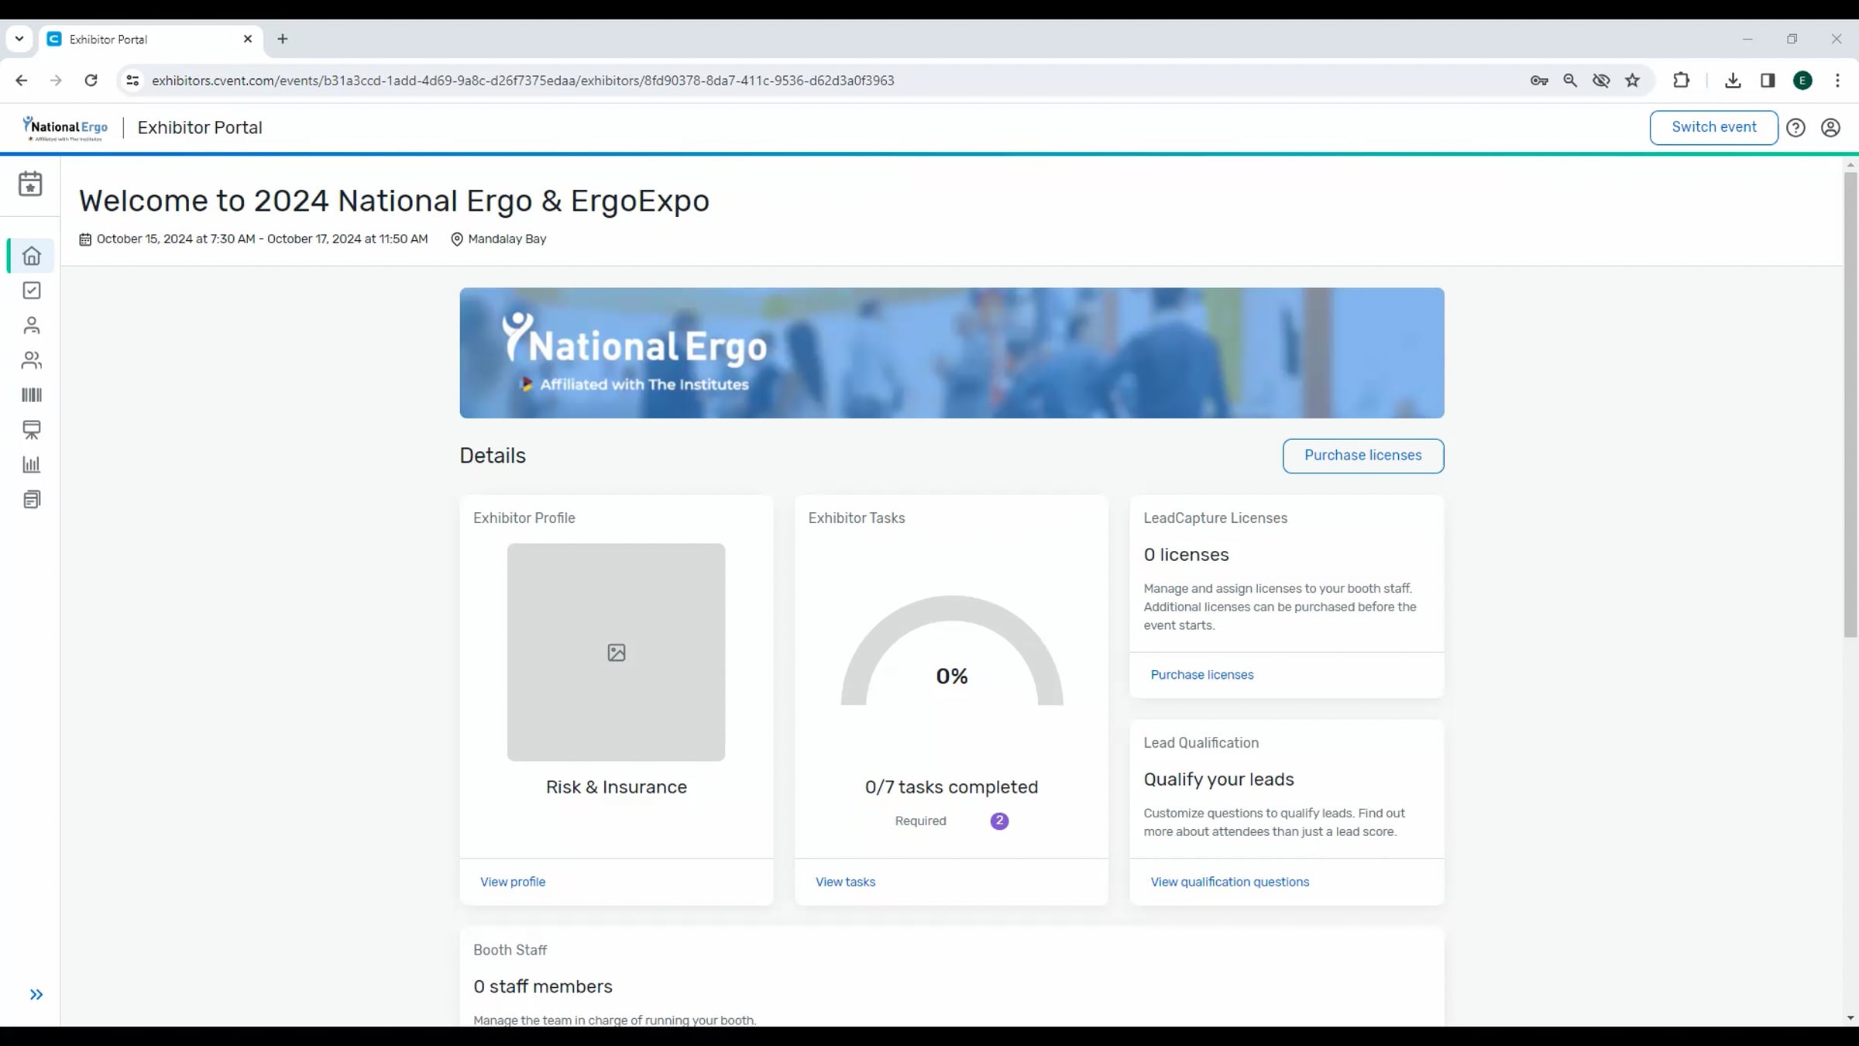The width and height of the screenshot is (1859, 1046).
Task: Click the 0 staff members text
Action: (x=542, y=986)
